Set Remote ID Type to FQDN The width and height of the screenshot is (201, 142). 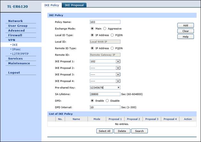point(112,48)
